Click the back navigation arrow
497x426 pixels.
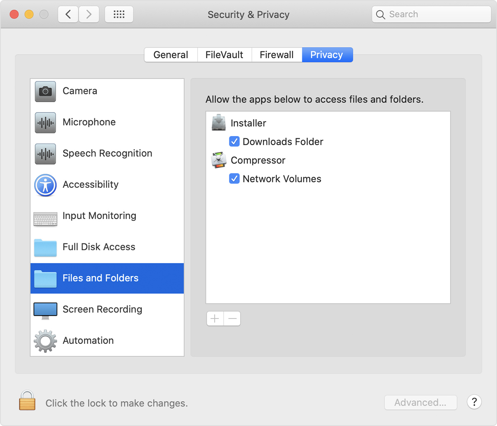(x=68, y=14)
